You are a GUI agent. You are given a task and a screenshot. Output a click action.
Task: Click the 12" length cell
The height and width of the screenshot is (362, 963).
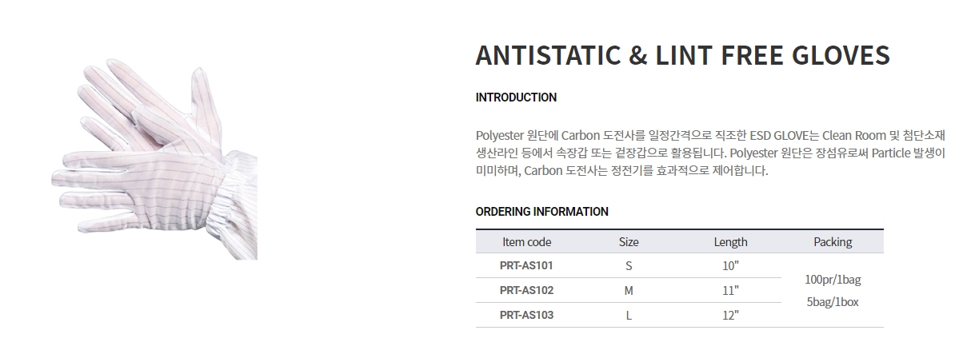730,316
